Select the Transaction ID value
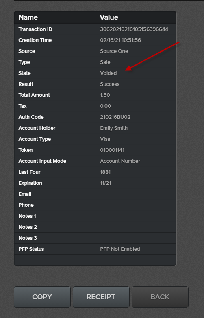Screen dimensions: 204x318 (x=134, y=29)
